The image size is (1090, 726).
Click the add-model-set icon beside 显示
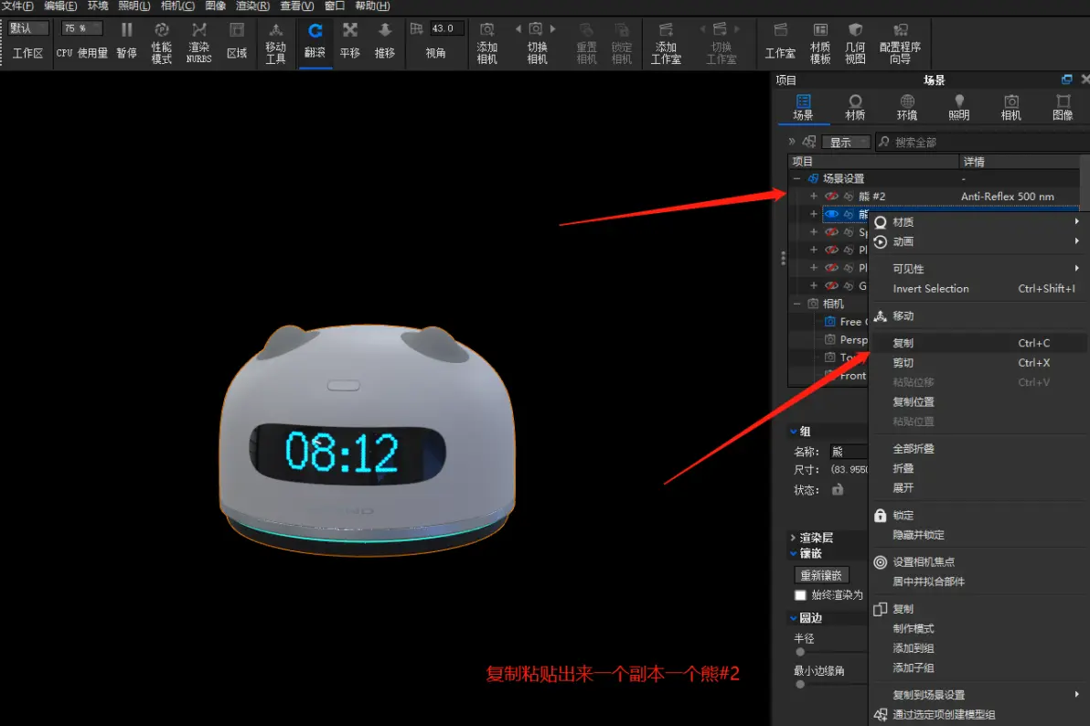tap(809, 142)
